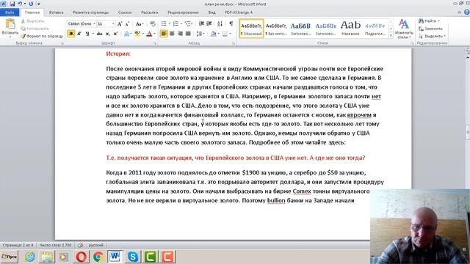Apply the Обычный style
The image size is (470, 264).
point(251,29)
